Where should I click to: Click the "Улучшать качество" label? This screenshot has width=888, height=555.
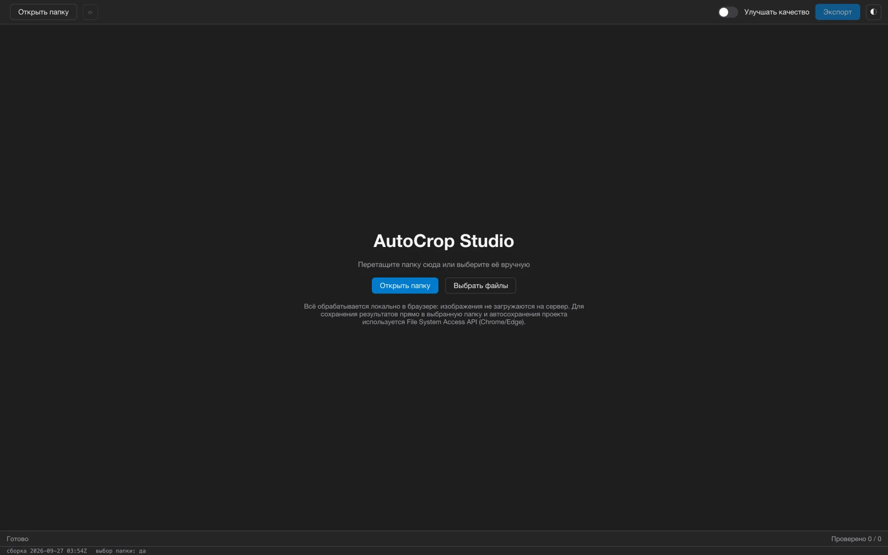pos(777,12)
